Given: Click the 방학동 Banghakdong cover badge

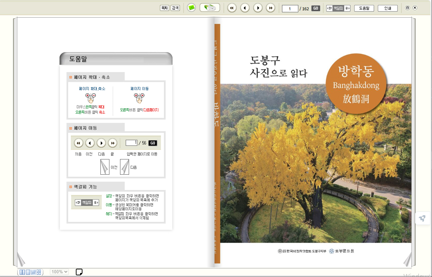Looking at the screenshot, I should 356,83.
